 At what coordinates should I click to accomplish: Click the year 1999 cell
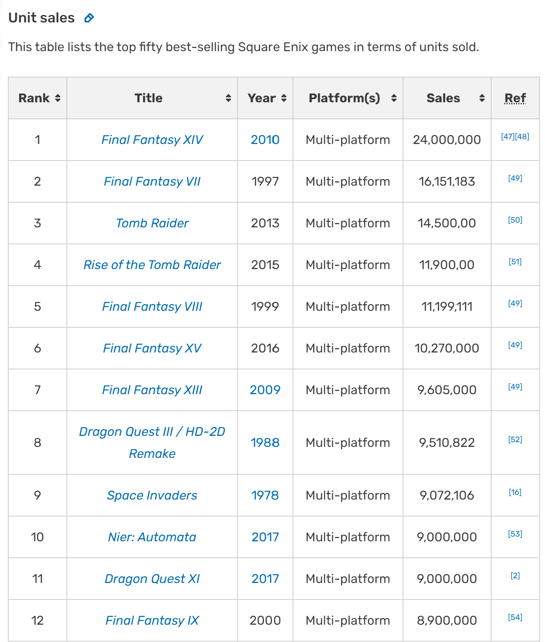pyautogui.click(x=265, y=306)
